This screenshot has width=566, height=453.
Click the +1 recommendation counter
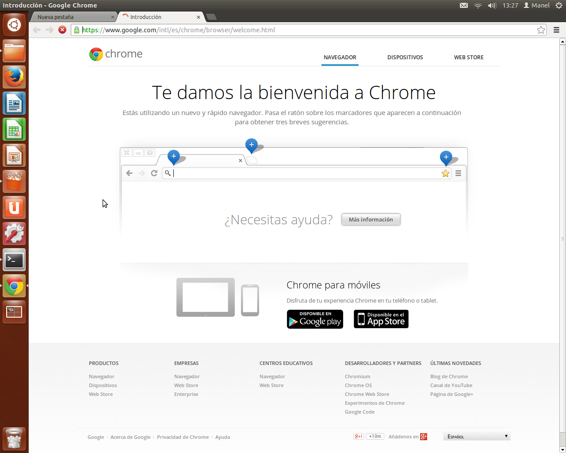(x=374, y=436)
